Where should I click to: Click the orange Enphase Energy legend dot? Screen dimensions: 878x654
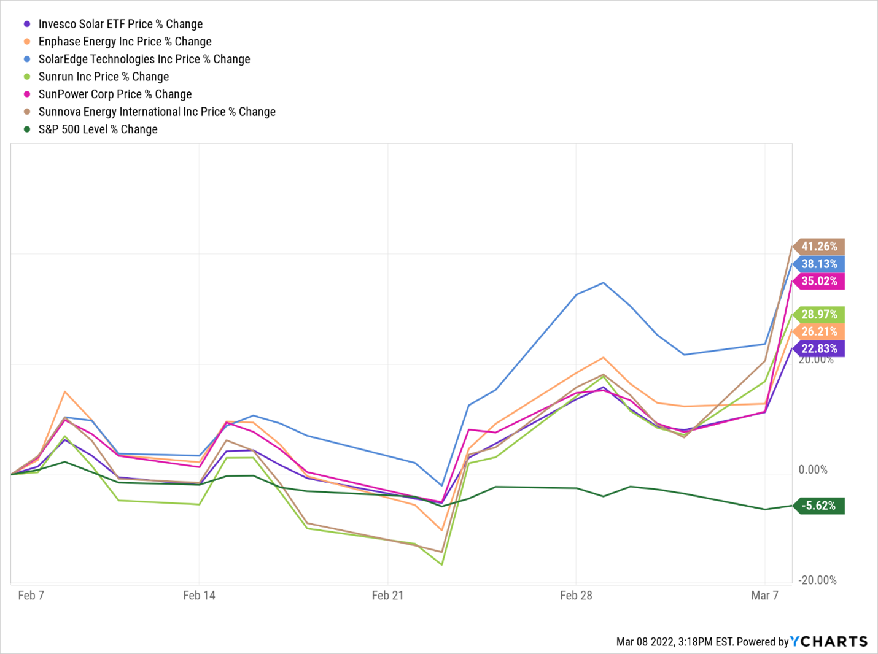(x=27, y=42)
